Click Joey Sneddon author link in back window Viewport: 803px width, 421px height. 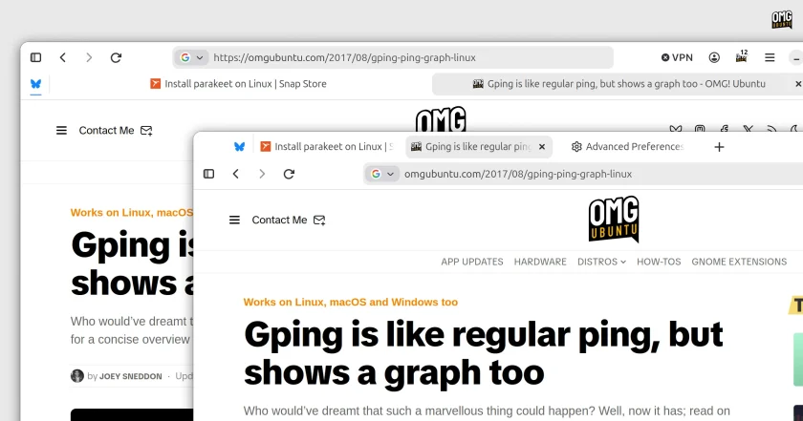point(130,376)
